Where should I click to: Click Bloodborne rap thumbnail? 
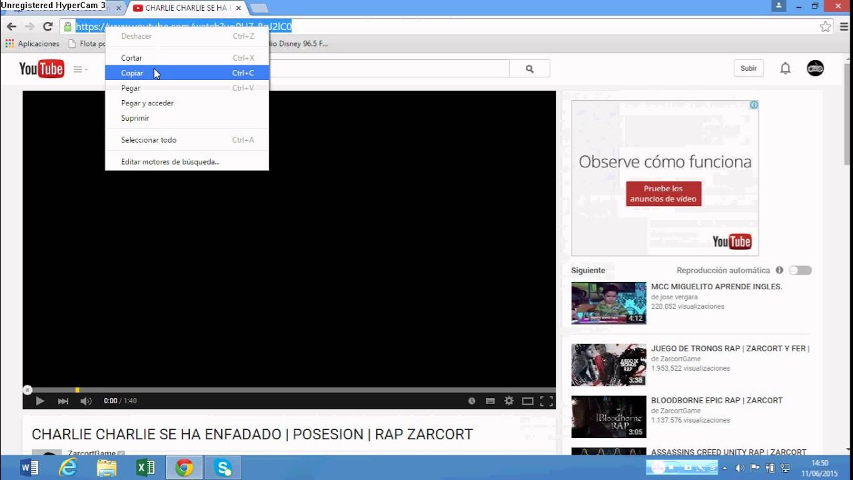pyautogui.click(x=608, y=417)
